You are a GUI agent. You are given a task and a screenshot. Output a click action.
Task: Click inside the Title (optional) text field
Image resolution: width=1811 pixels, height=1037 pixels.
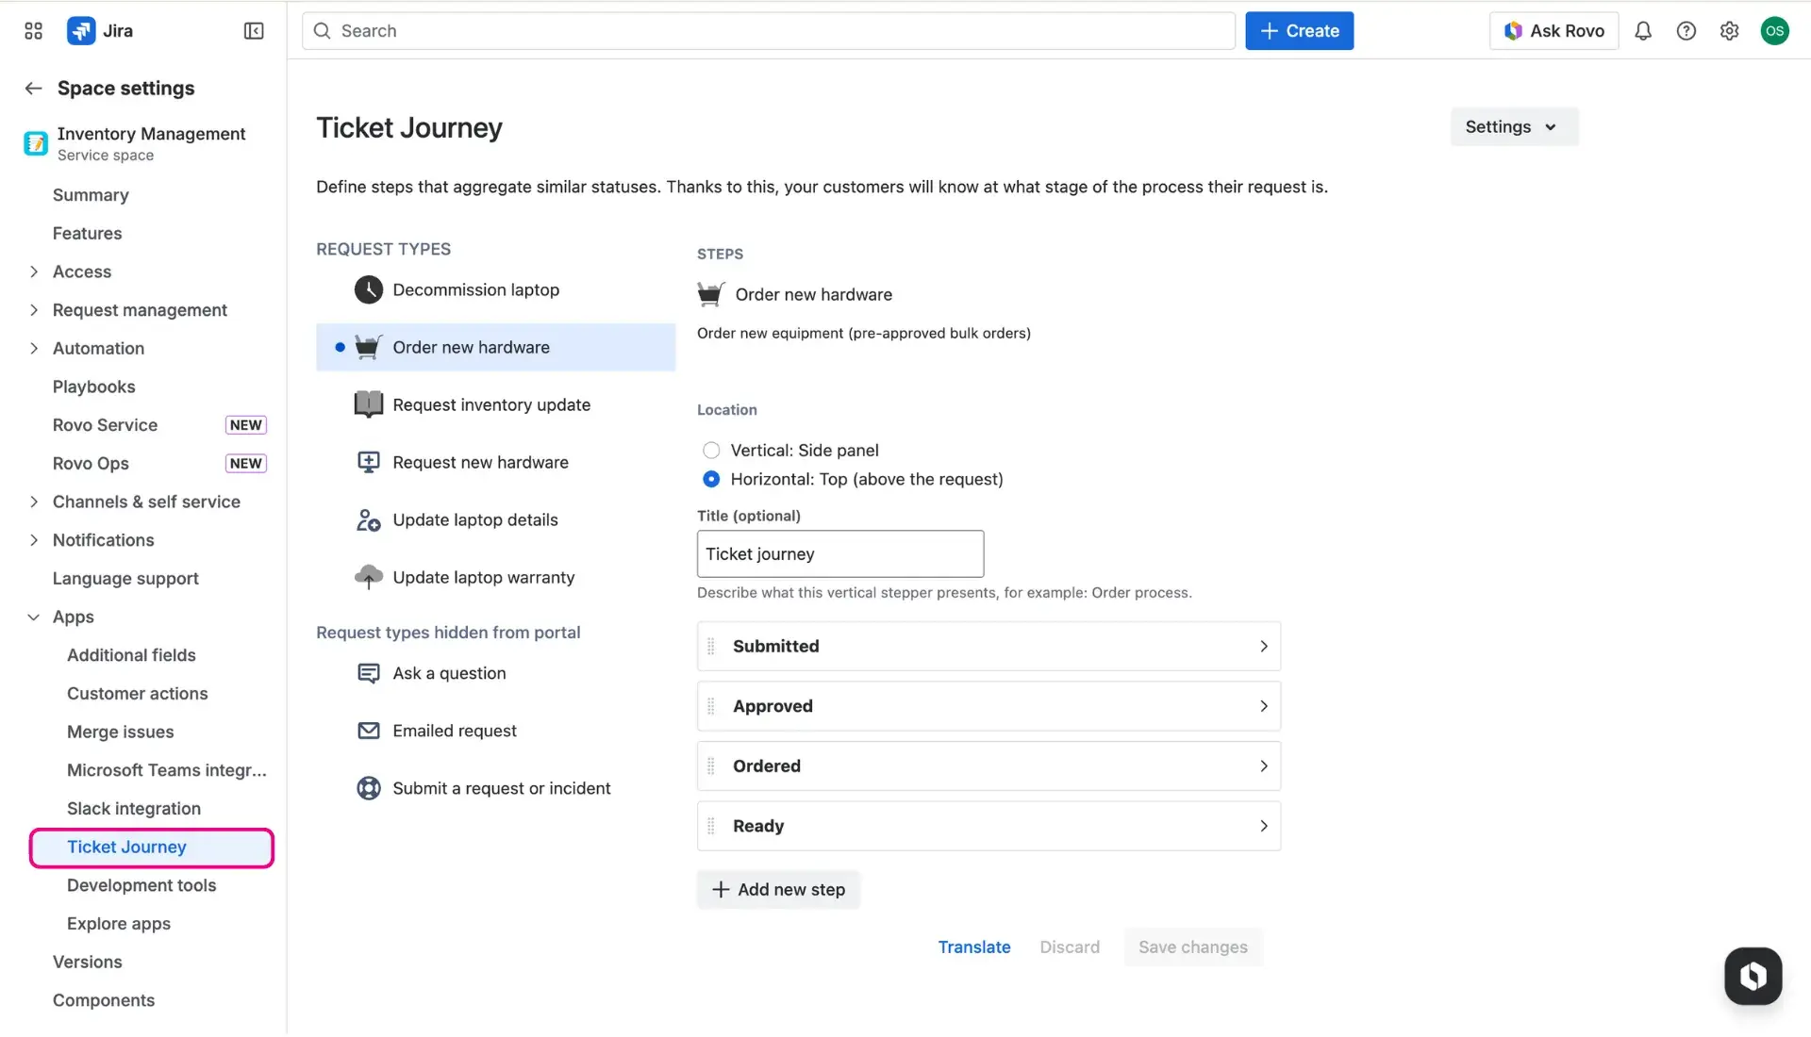pyautogui.click(x=839, y=553)
